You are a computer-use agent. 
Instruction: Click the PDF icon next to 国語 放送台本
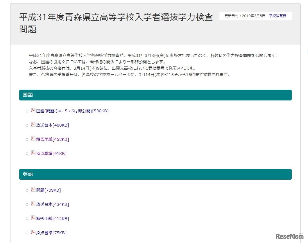[x=33, y=124]
